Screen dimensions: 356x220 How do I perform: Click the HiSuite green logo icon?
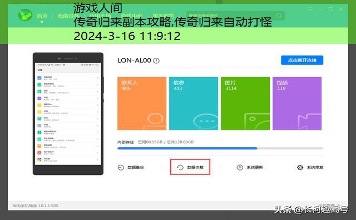coord(25,15)
